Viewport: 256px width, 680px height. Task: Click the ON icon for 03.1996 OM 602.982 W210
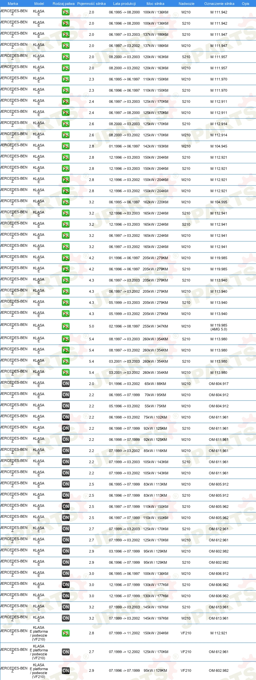pyautogui.click(x=66, y=551)
